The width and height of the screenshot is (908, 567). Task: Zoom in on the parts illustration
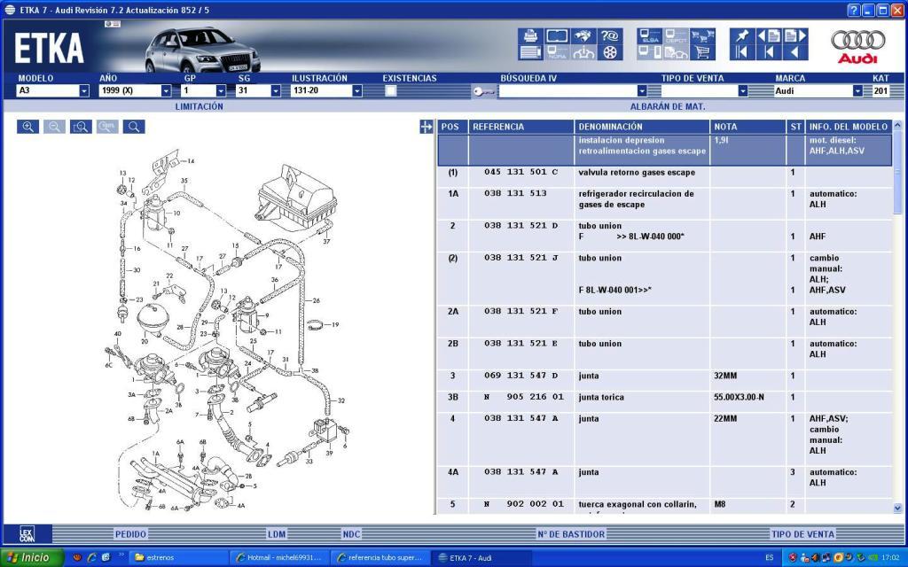27,127
